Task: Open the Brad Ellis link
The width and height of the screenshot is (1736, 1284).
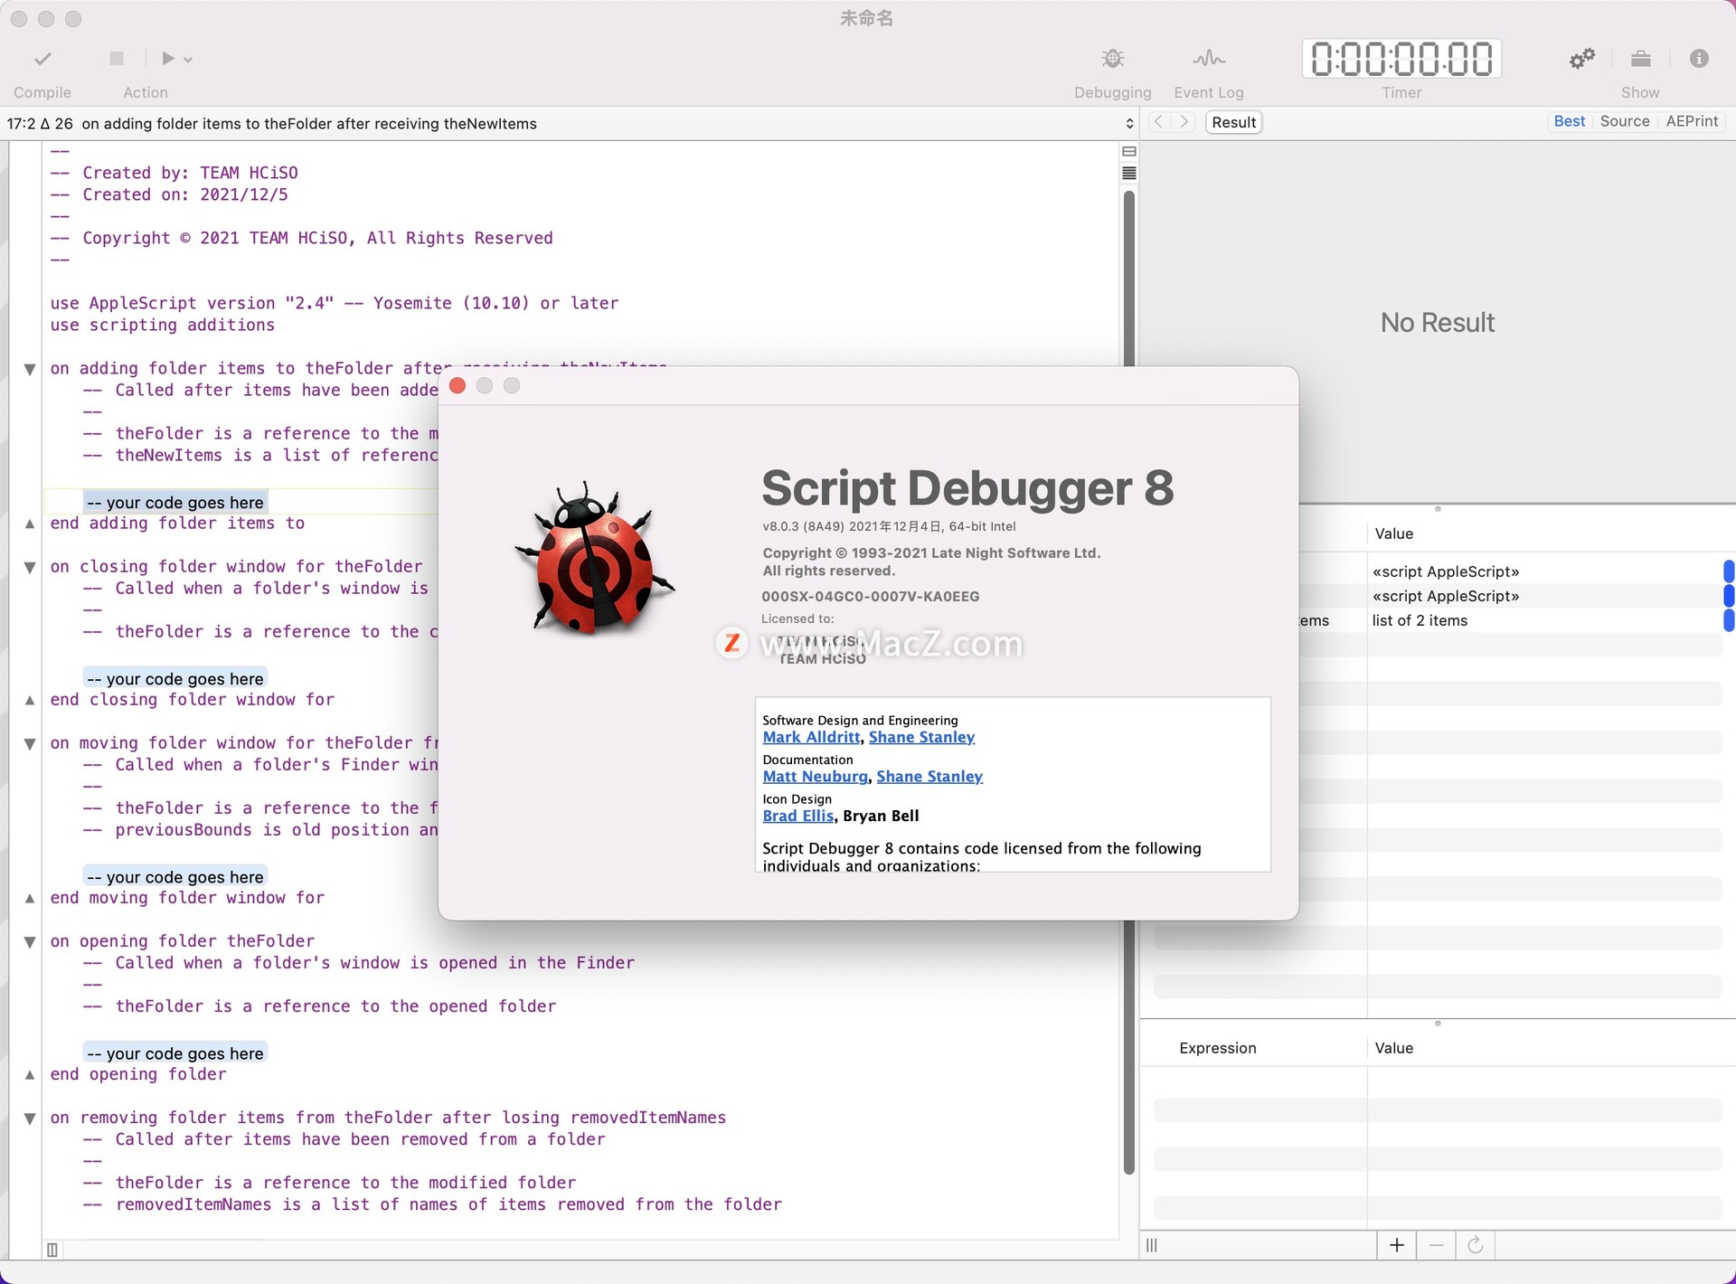Action: point(798,816)
